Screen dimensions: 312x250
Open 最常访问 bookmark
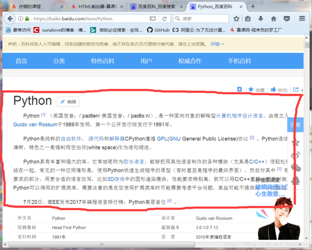[x=18, y=30]
